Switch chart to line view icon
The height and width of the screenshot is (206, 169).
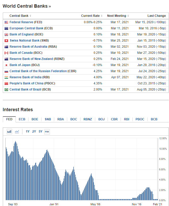pyautogui.click(x=17, y=132)
